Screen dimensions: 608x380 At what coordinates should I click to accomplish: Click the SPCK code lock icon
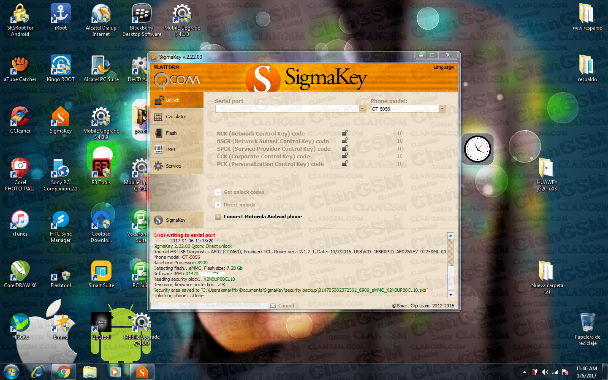click(345, 148)
